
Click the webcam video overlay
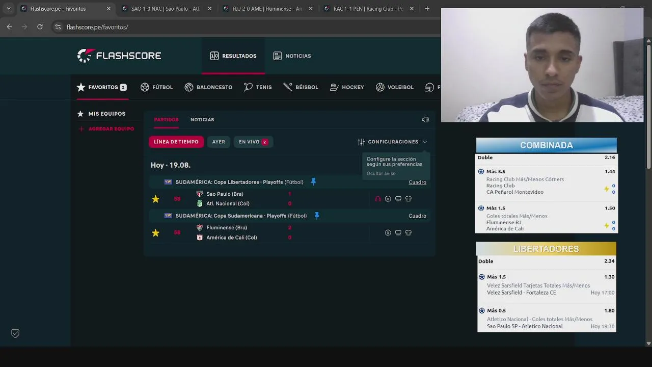pyautogui.click(x=542, y=65)
